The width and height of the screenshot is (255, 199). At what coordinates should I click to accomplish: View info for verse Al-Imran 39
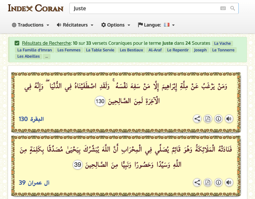(218, 182)
